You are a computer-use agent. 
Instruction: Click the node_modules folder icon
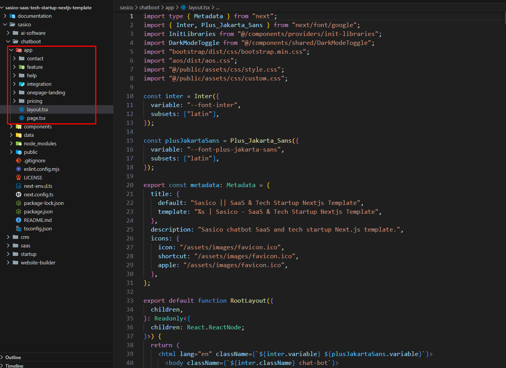click(19, 143)
